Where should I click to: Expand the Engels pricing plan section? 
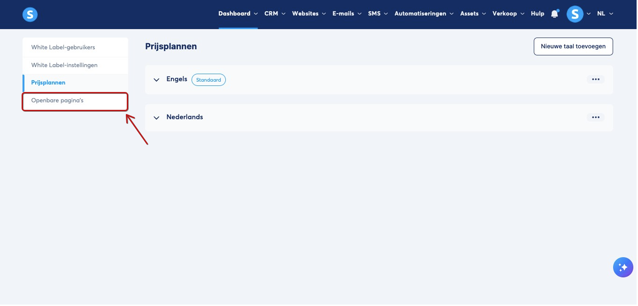point(157,80)
